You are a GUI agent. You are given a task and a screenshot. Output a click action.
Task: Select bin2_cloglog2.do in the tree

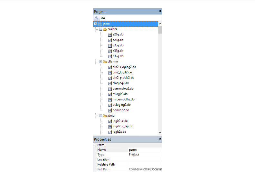tap(124, 67)
